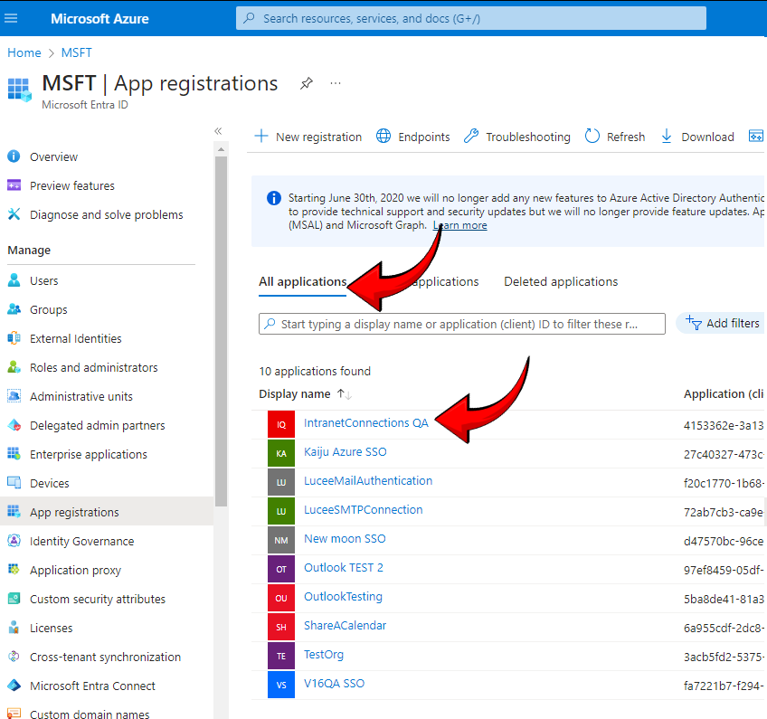Click the Licenses sidebar icon
Screen dimensions: 767x719
(14, 627)
